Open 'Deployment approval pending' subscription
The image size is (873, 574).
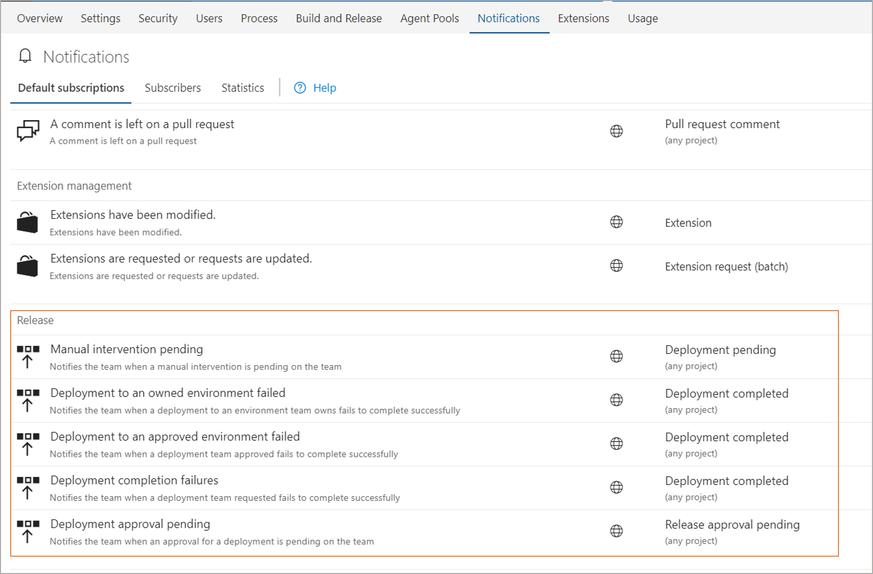click(130, 524)
